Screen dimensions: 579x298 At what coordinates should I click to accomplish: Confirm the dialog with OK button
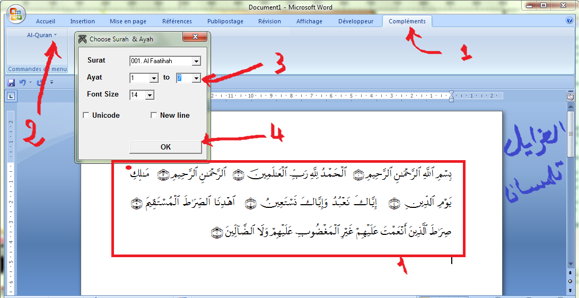click(166, 147)
